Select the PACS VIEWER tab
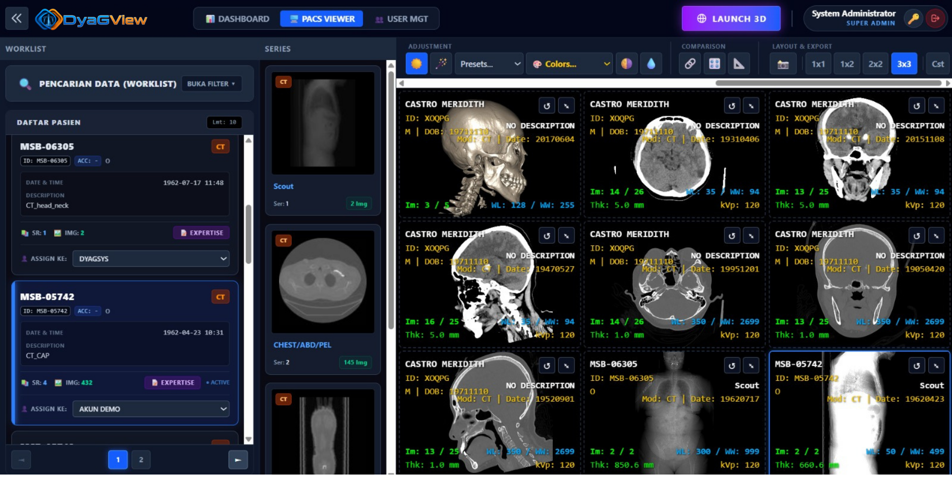The image size is (952, 478). pyautogui.click(x=322, y=19)
